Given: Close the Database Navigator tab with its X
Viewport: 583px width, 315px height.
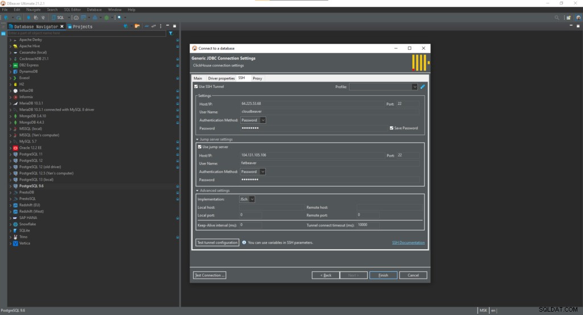Looking at the screenshot, I should [x=62, y=26].
